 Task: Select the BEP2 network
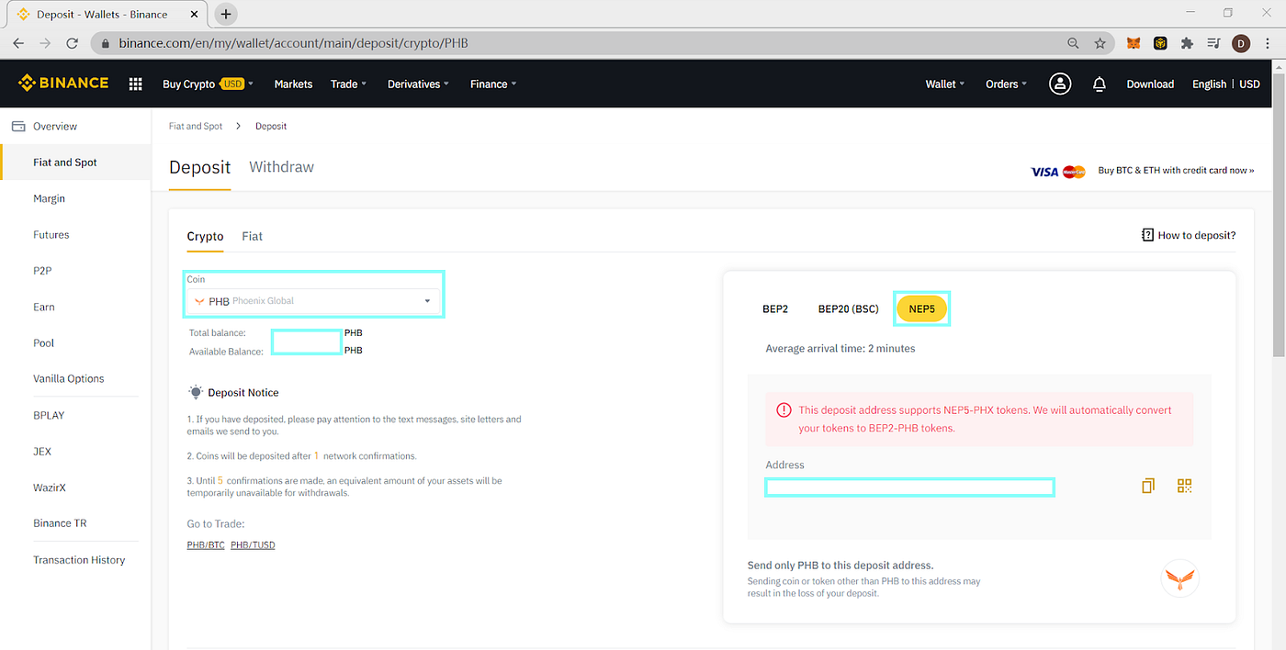[775, 309]
